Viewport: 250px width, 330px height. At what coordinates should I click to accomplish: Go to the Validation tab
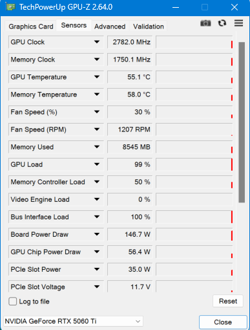[x=149, y=27]
